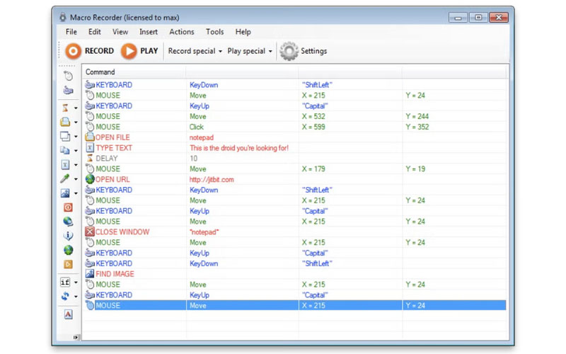
Task: Maximize the Macro Recorder window
Action: pyautogui.click(x=478, y=17)
